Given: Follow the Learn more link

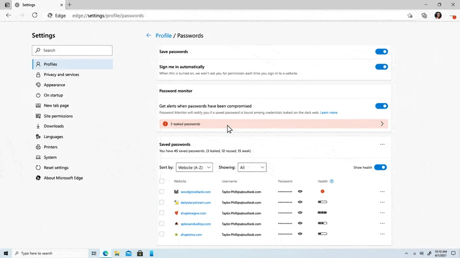Looking at the screenshot, I should click(x=329, y=113).
